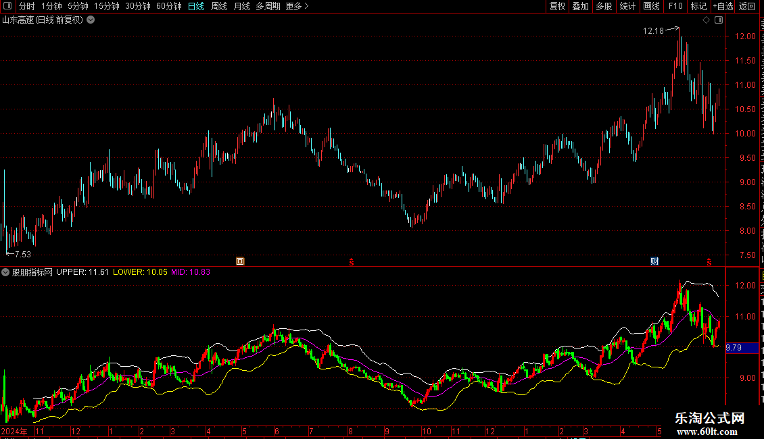This screenshot has height=439, width=764.
Task: Click the 10 October tick on the time axis
Action: tap(427, 431)
